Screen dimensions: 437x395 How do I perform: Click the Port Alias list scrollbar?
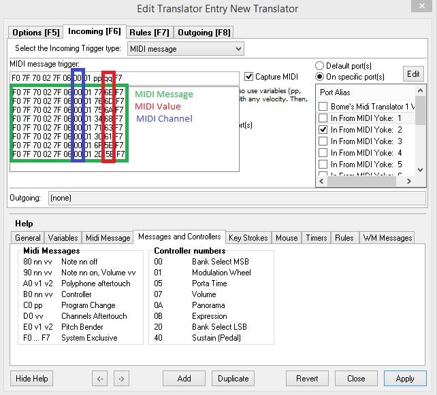[421, 136]
